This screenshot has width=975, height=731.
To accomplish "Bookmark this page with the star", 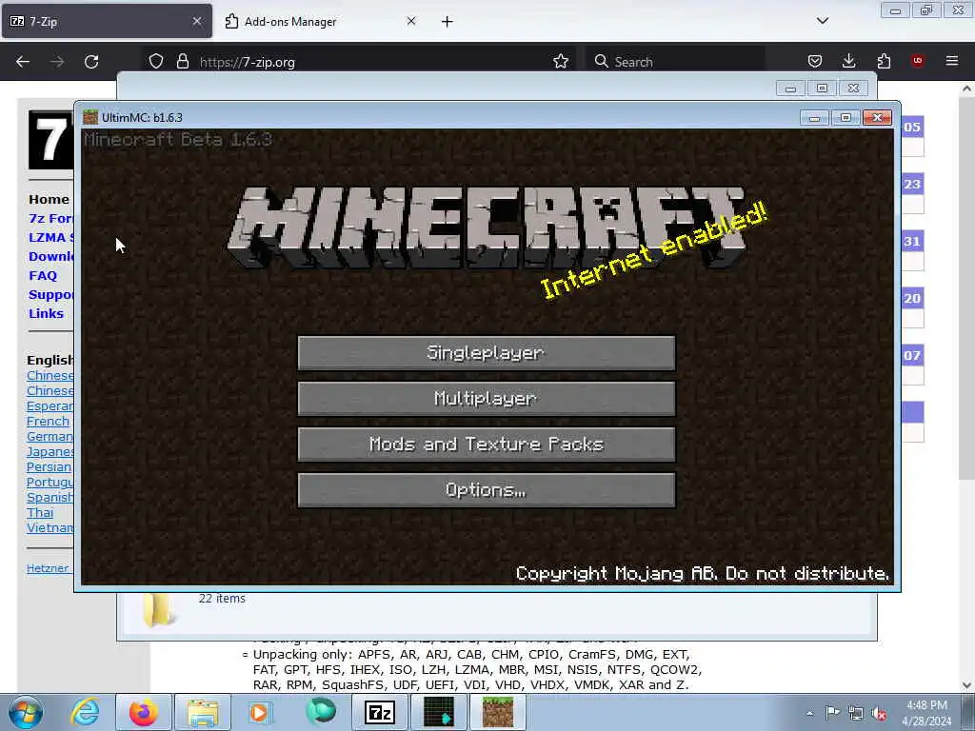I will pos(561,62).
